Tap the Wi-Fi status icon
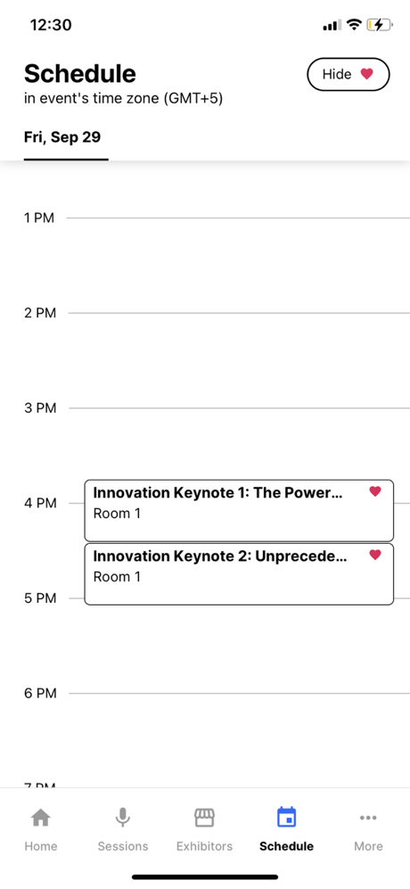410x889 pixels. click(x=355, y=25)
